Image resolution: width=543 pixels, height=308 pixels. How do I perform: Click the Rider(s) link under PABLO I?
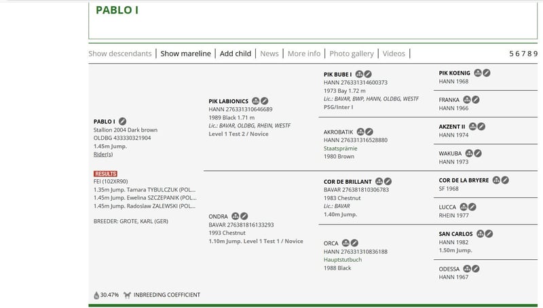tap(103, 154)
